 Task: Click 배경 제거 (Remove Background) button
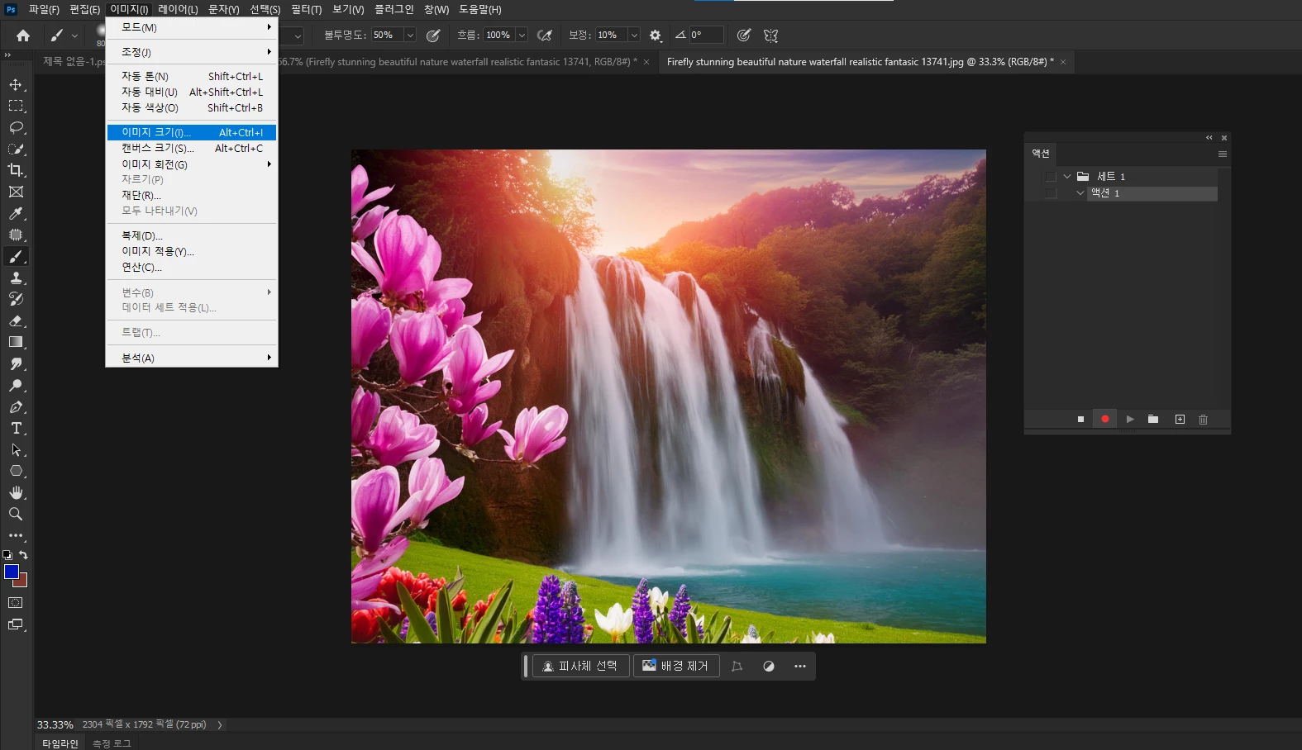click(676, 667)
